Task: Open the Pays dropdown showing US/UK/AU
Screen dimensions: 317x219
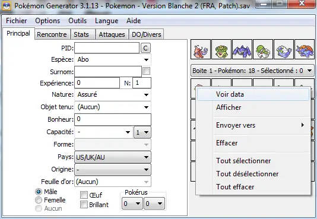Action: pos(113,157)
